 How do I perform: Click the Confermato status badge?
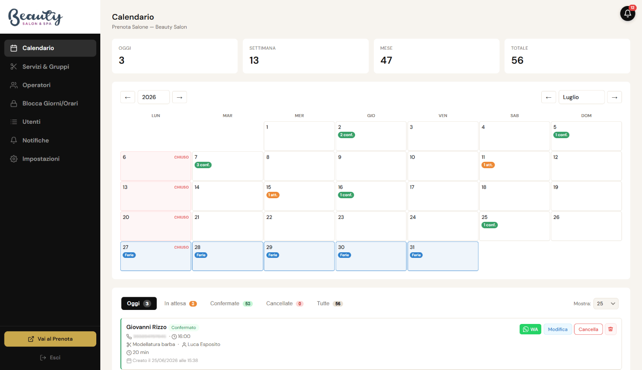point(184,328)
